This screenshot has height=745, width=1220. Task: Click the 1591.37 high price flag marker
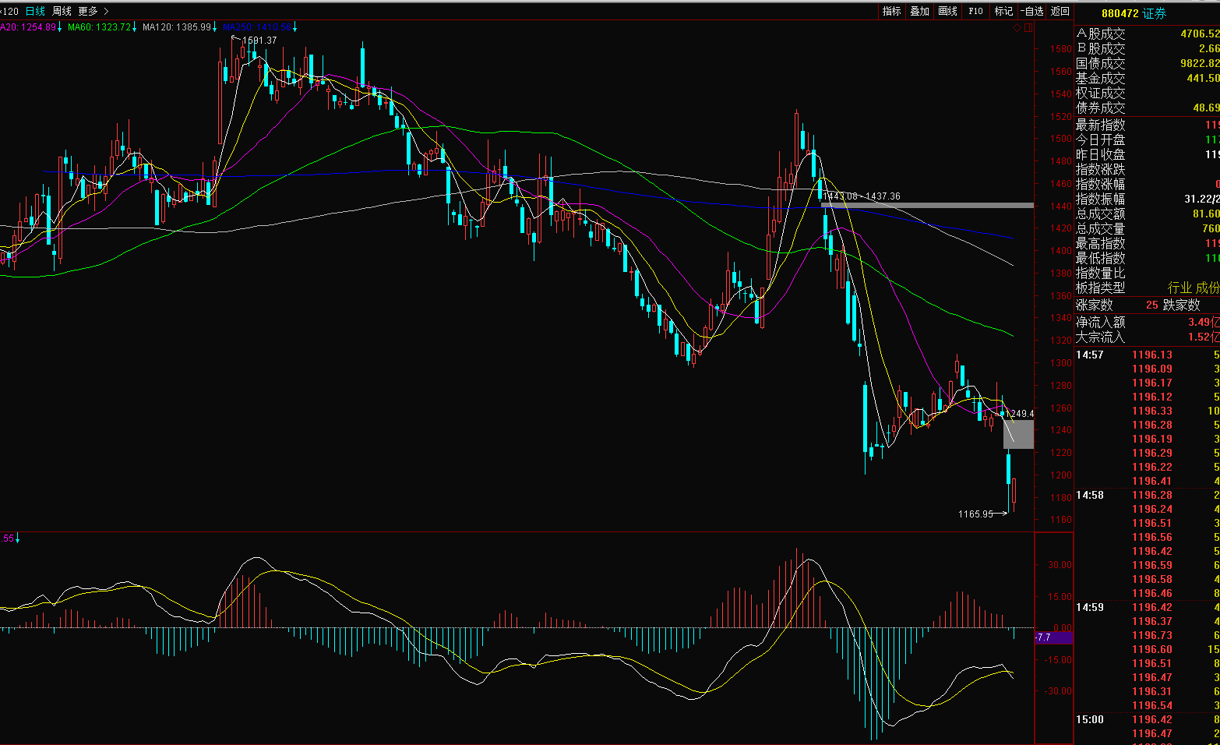click(259, 40)
